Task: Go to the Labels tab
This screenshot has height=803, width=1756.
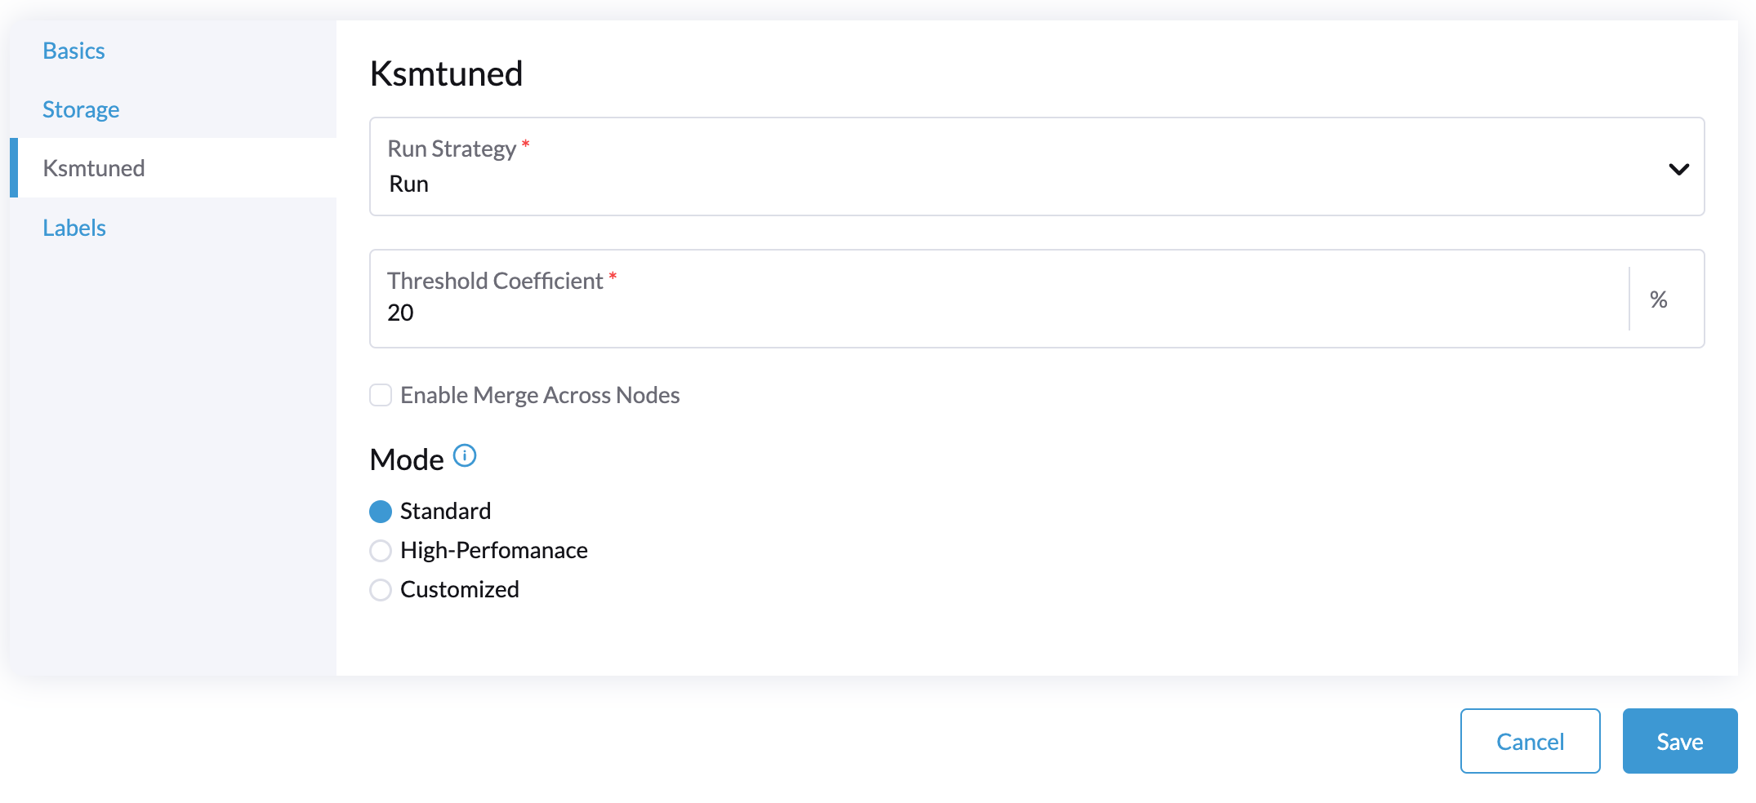Action: [74, 228]
